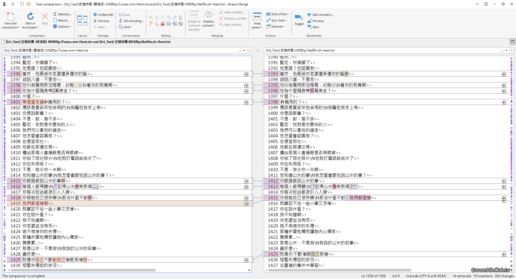Switch layout to side-by-side two panes
Viewport: 516px width, 279px height.
(80, 18)
